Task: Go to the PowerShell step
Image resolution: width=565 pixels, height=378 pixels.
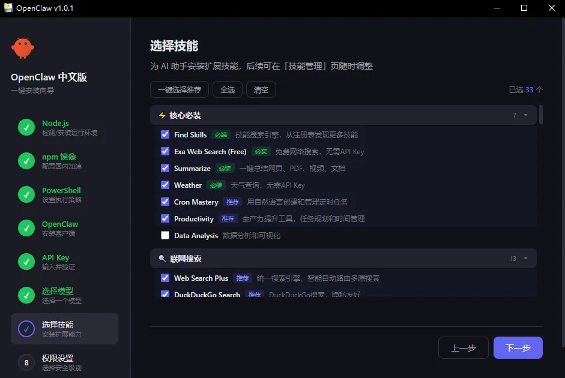Action: click(x=64, y=194)
